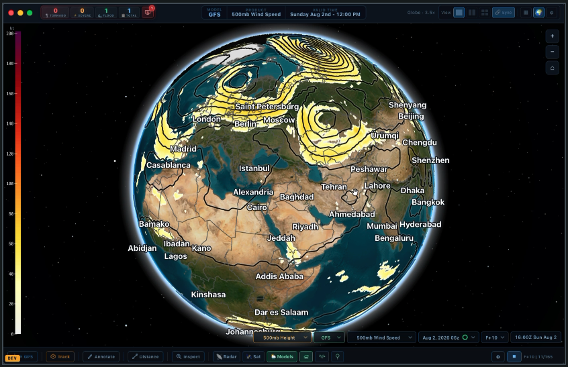568x367 pixels.
Task: Click the Cairo city label
Action: [257, 207]
